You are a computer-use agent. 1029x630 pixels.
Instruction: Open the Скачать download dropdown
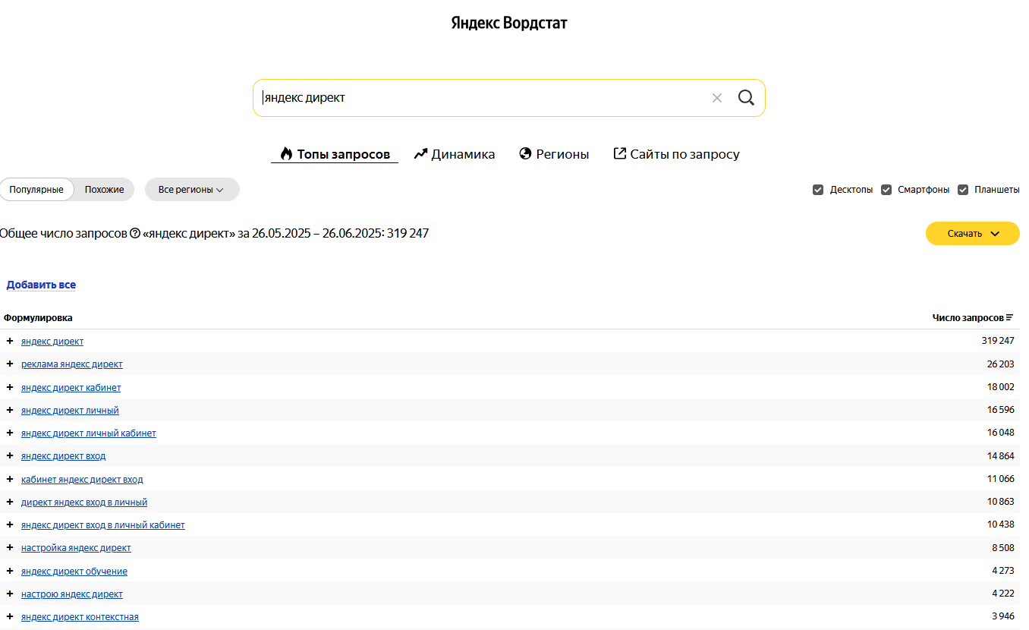[973, 234]
